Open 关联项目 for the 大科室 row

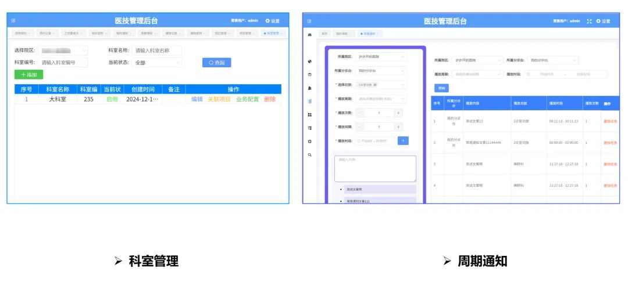(219, 99)
